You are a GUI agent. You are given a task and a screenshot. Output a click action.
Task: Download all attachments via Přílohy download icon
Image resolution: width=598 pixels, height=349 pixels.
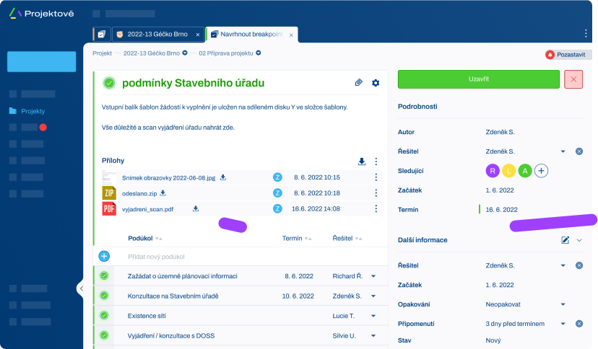pyautogui.click(x=362, y=162)
